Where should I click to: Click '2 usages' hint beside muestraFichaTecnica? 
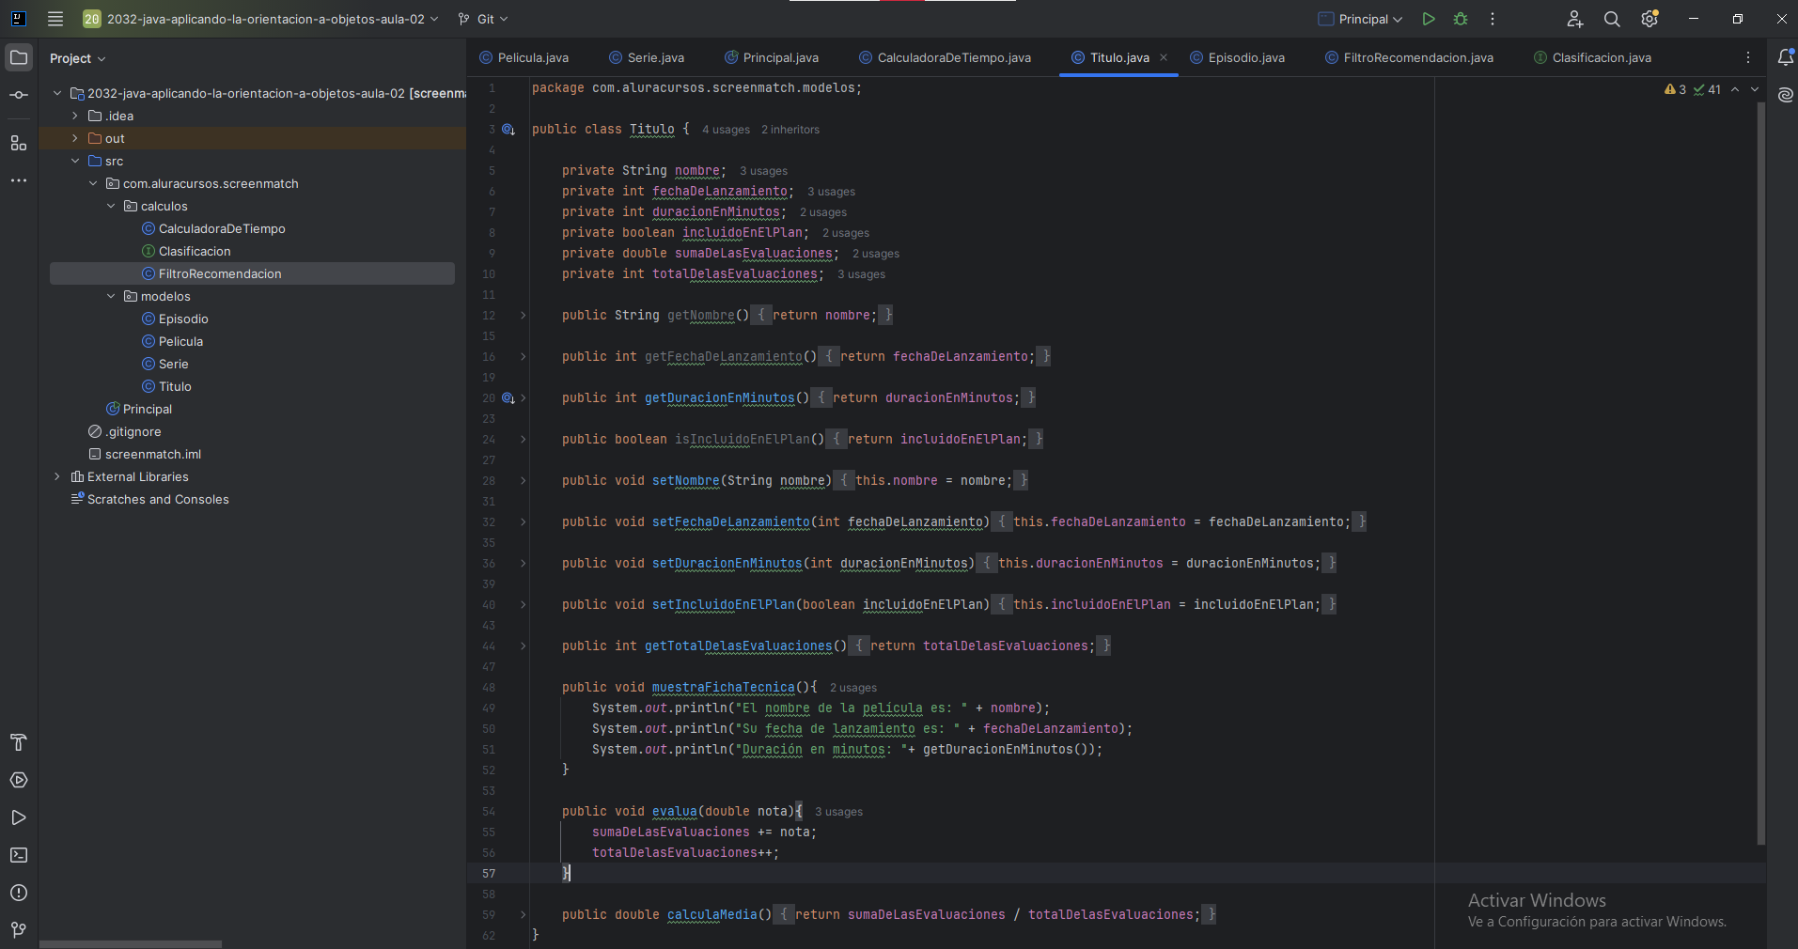click(x=853, y=688)
